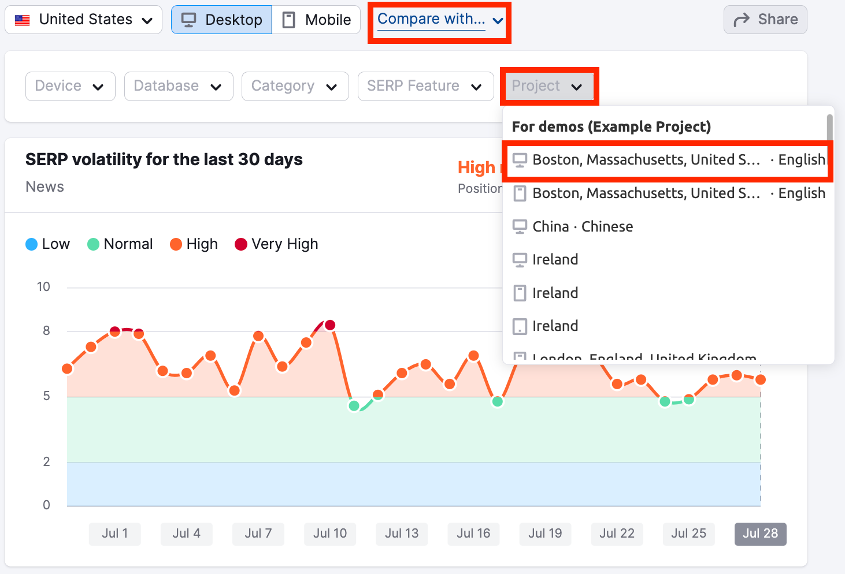The height and width of the screenshot is (574, 845).
Task: Expand the SERP Feature filter dropdown
Action: point(425,86)
